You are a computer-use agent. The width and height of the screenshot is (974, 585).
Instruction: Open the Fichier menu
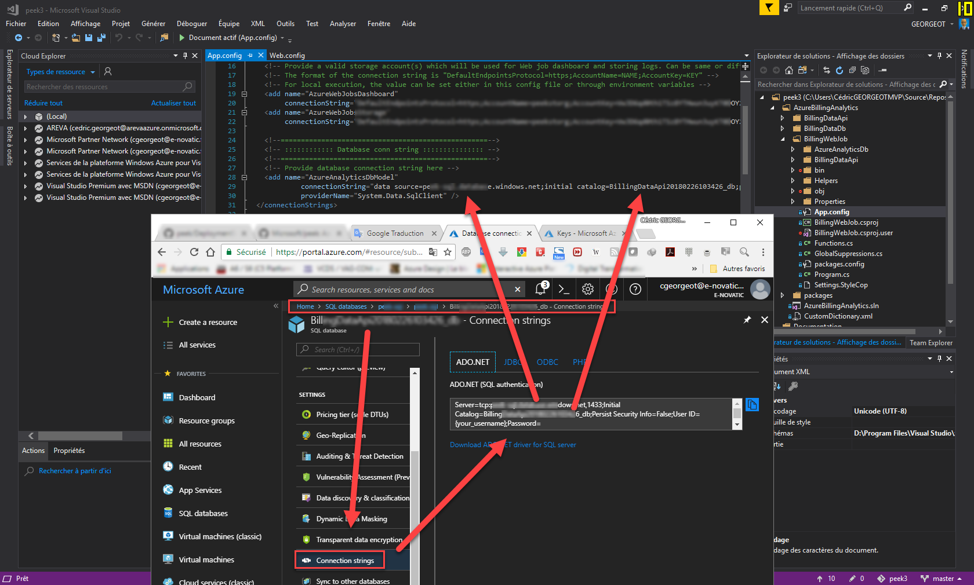pyautogui.click(x=16, y=24)
